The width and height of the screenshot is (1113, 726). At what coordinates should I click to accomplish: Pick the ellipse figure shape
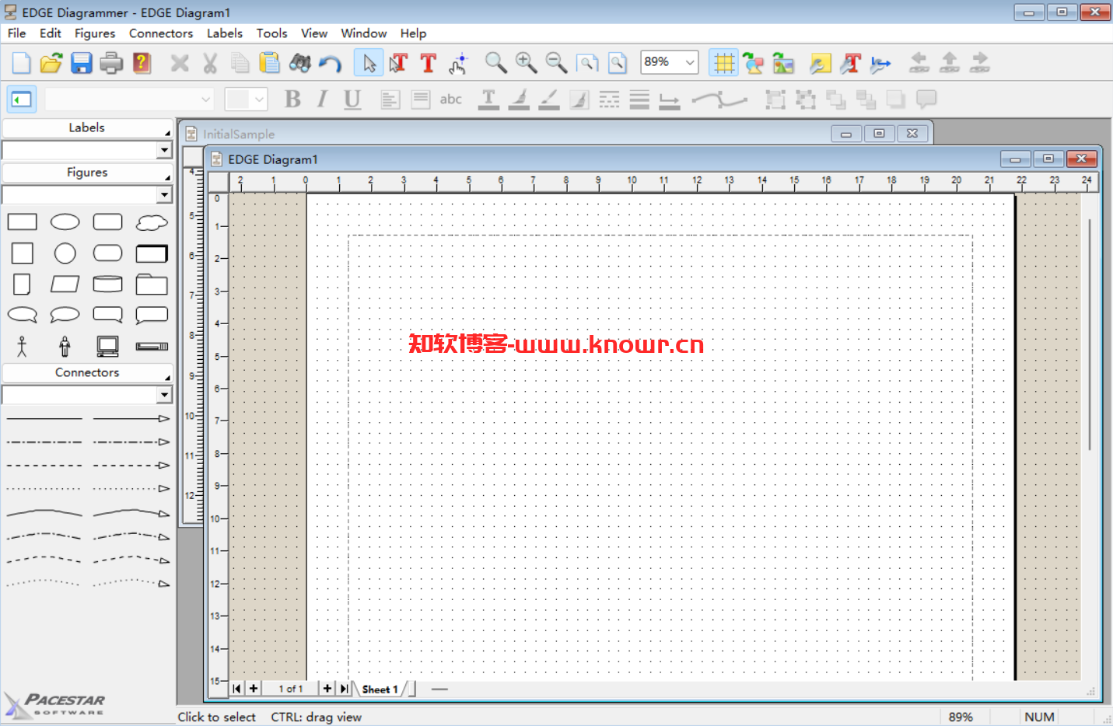(65, 222)
